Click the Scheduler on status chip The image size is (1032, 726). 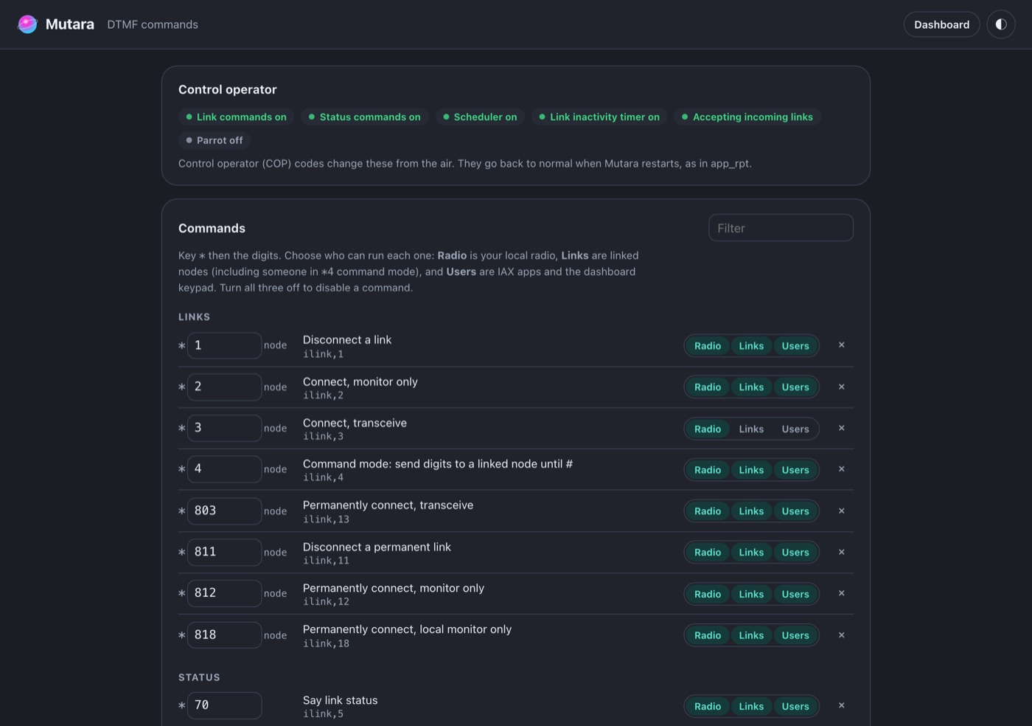click(480, 117)
